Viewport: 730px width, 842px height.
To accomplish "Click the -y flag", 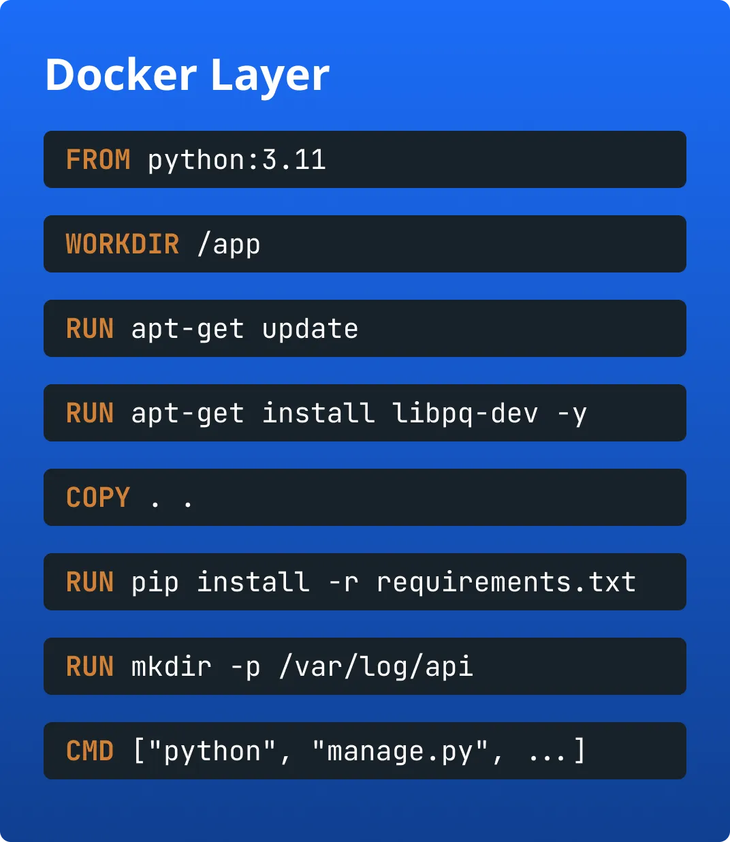I will [x=571, y=414].
